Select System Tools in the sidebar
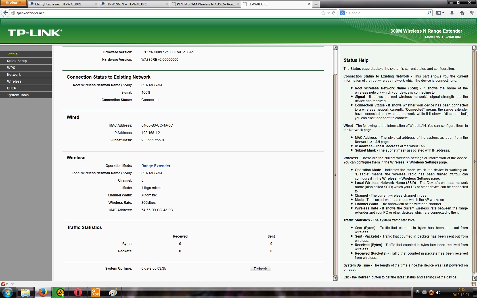Image resolution: width=477 pixels, height=298 pixels. tap(18, 95)
